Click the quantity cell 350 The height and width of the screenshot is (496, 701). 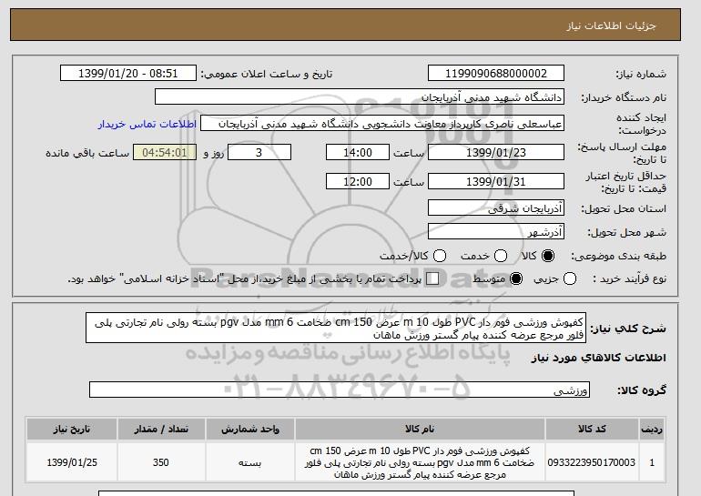(161, 462)
